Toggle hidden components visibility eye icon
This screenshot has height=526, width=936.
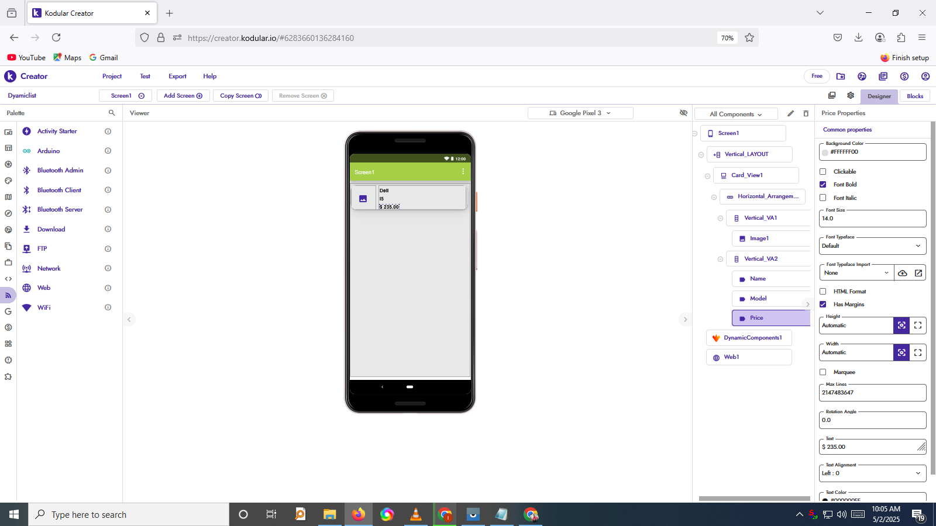click(x=683, y=113)
